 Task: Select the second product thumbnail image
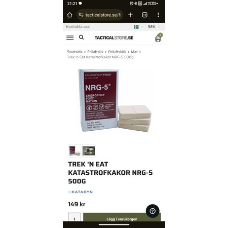point(89,150)
